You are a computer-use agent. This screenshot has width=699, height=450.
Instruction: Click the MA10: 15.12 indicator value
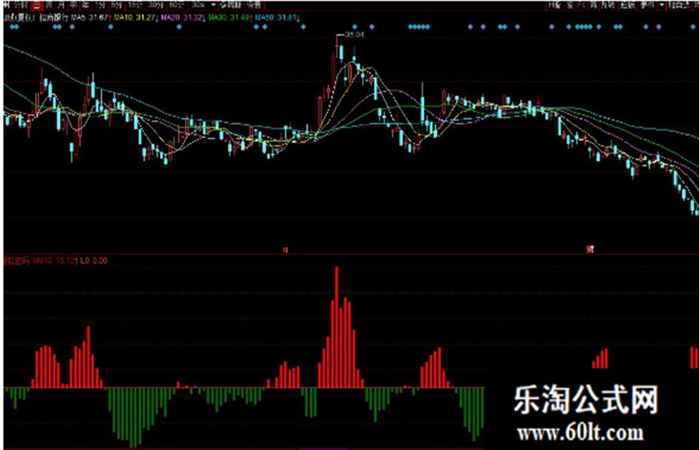coord(53,261)
